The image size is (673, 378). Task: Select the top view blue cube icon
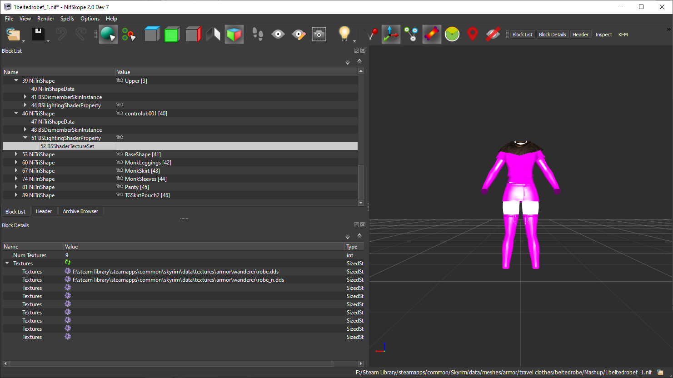(152, 35)
